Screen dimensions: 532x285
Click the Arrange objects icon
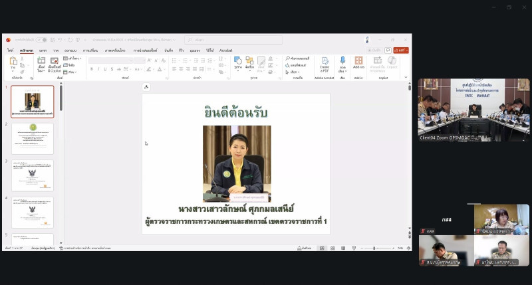click(x=249, y=61)
